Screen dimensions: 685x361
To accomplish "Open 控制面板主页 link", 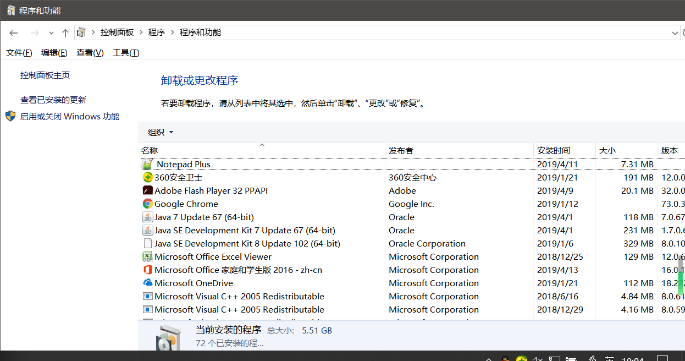I will coord(45,75).
